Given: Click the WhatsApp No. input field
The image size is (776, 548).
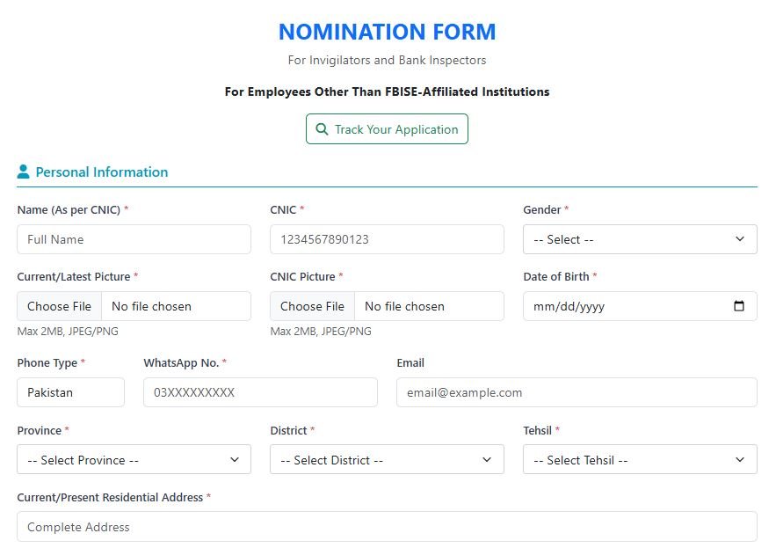Looking at the screenshot, I should pyautogui.click(x=260, y=392).
